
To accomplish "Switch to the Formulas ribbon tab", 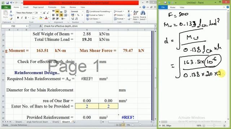I will point(52,7).
